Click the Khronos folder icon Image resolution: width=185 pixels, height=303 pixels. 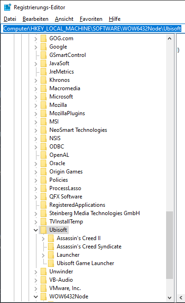(x=43, y=80)
